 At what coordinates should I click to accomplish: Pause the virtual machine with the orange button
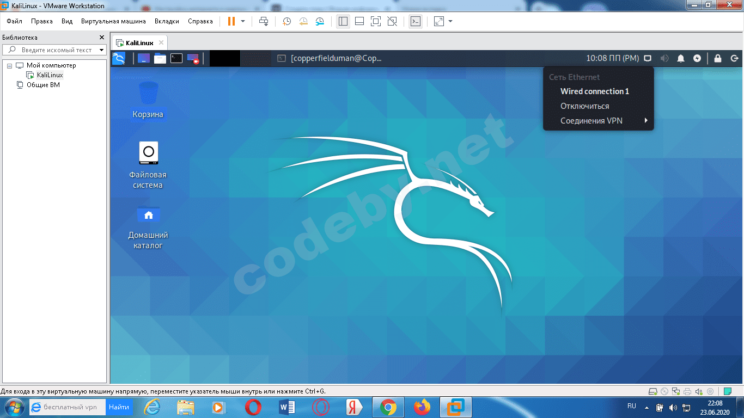point(231,21)
